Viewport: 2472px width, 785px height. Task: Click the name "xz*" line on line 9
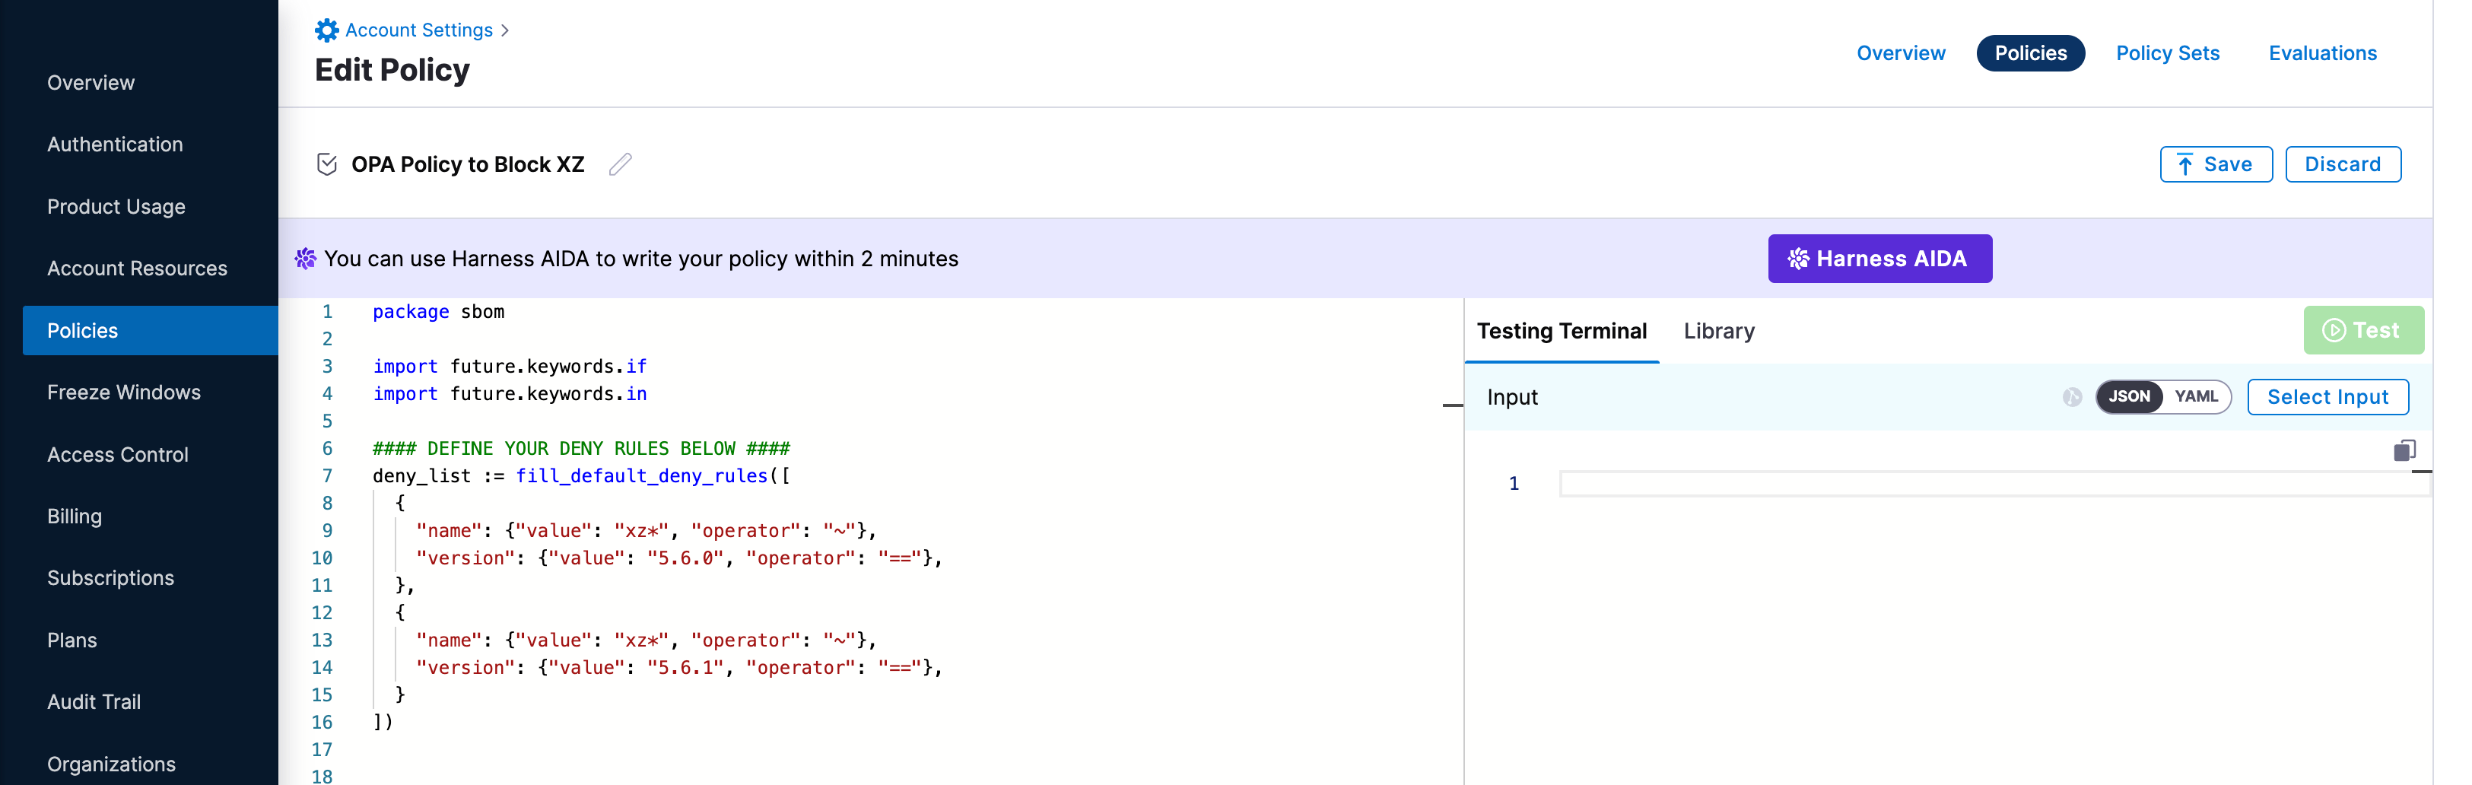pyautogui.click(x=647, y=531)
